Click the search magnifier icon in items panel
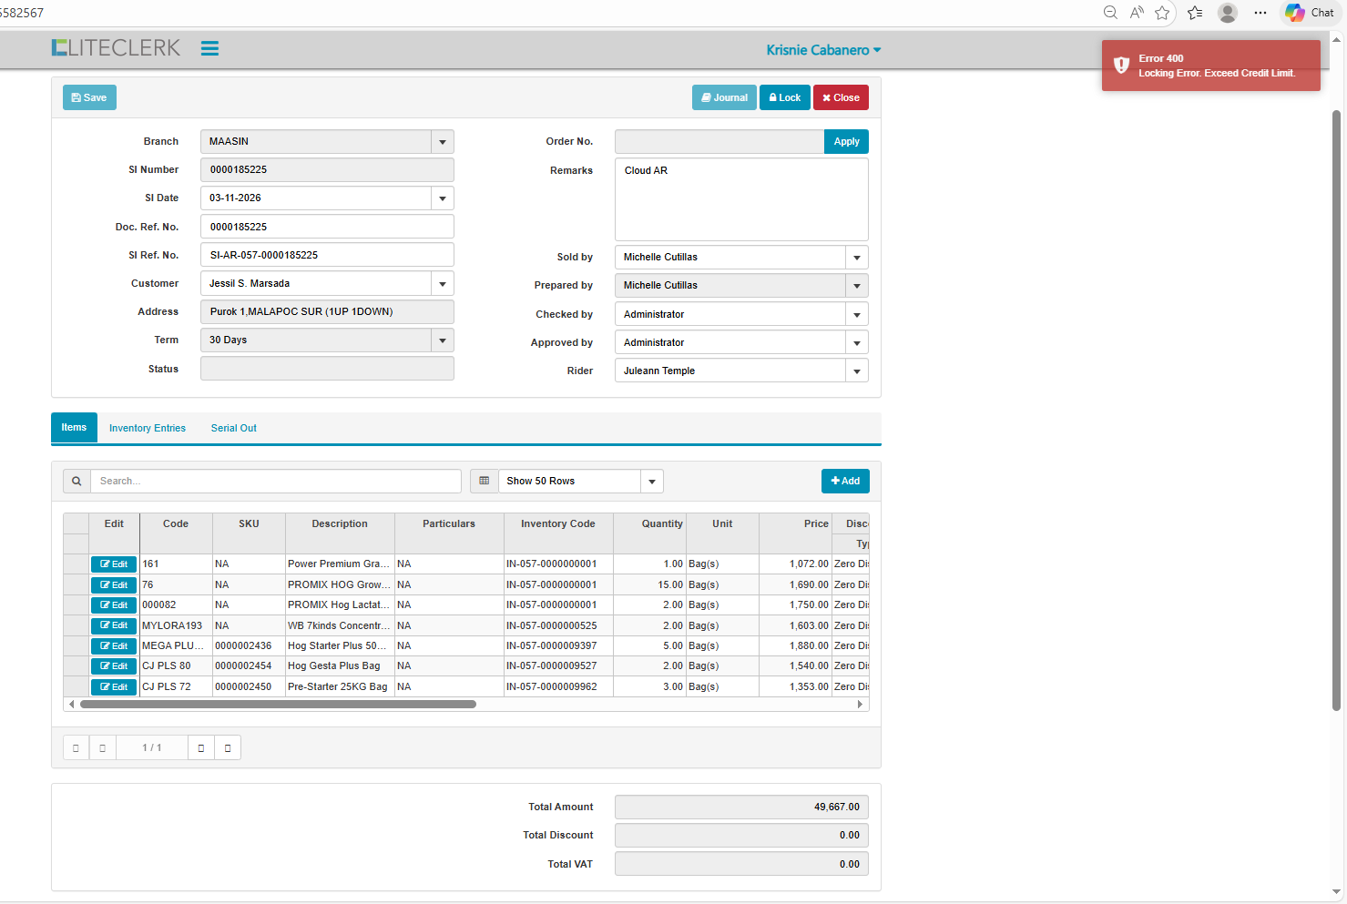The height and width of the screenshot is (904, 1347). [x=77, y=481]
